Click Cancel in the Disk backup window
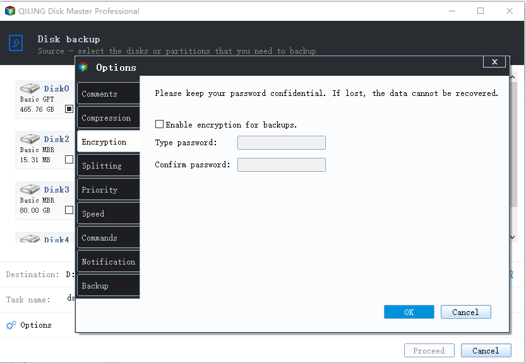Image resolution: width=526 pixels, height=363 pixels. pyautogui.click(x=486, y=350)
